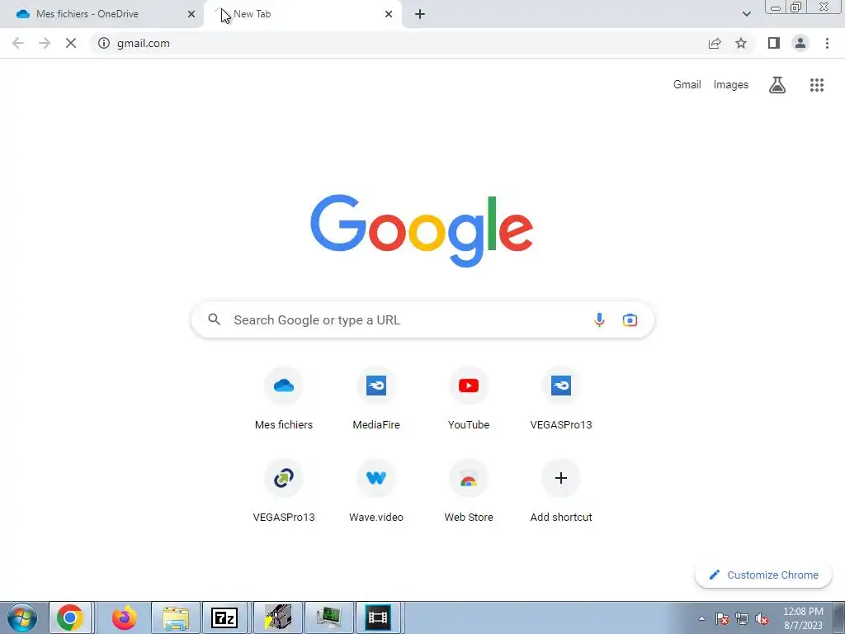Show hidden tray icons arrow

[x=701, y=618]
